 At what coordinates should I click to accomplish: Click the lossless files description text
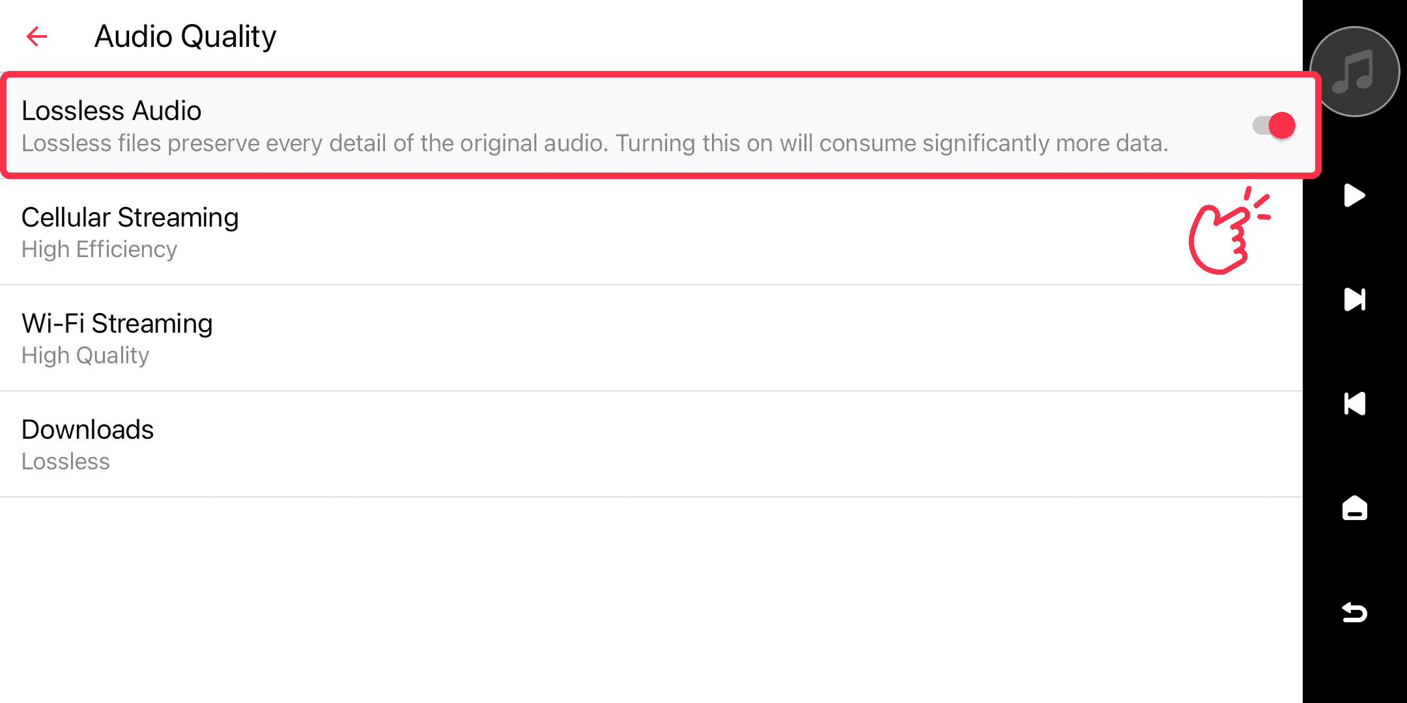594,143
